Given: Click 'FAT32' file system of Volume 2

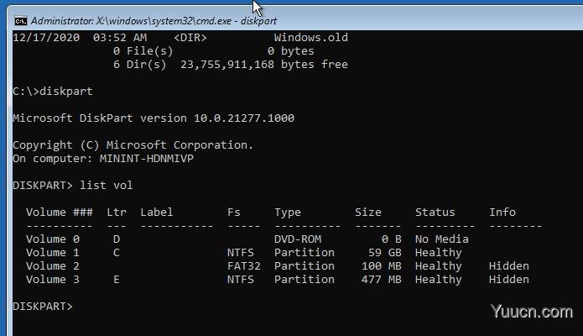Looking at the screenshot, I should pos(244,265).
